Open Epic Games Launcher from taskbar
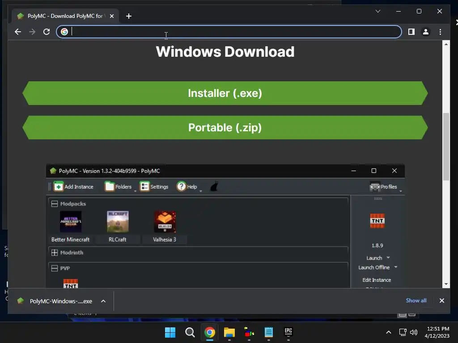 (x=288, y=332)
